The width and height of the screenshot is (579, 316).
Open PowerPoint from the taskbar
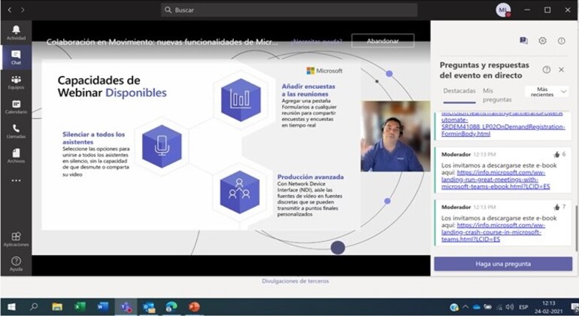[x=194, y=307]
